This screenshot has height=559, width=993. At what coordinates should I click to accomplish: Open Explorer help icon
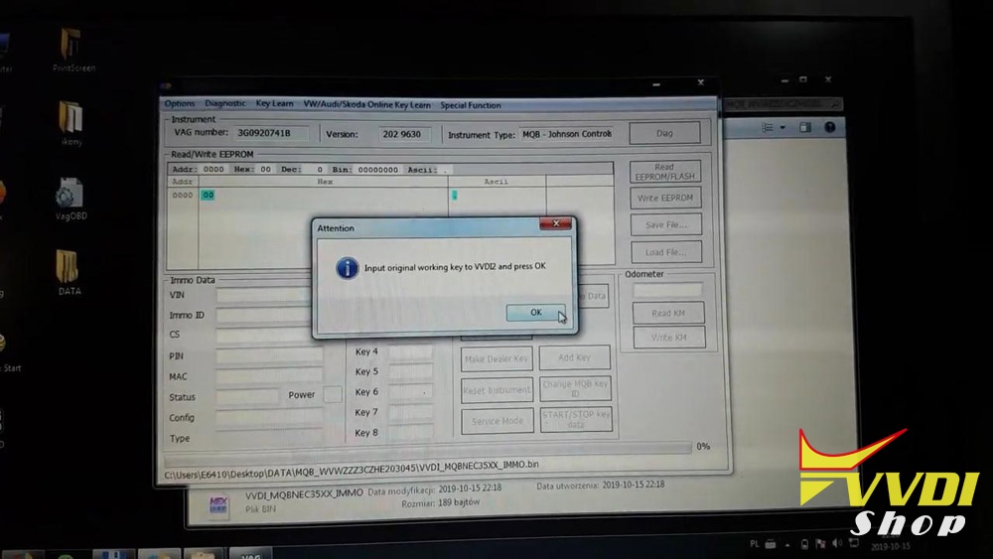[x=829, y=127]
